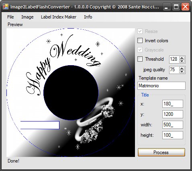Click the Resize checkbox
This screenshot has width=192, height=171.
coord(140,31)
